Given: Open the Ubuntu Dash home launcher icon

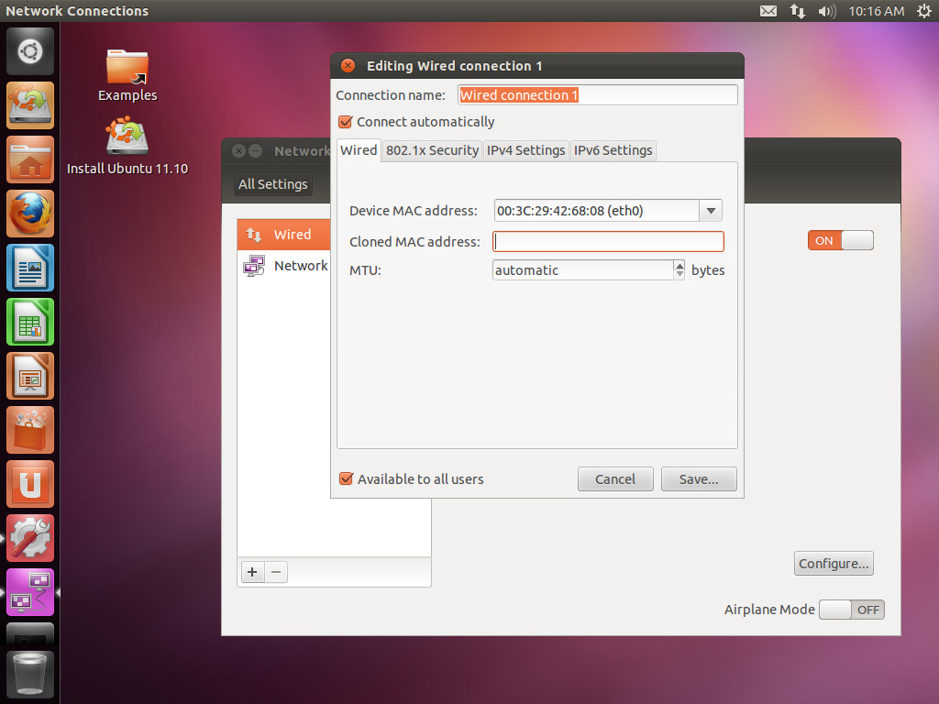Looking at the screenshot, I should pos(30,51).
